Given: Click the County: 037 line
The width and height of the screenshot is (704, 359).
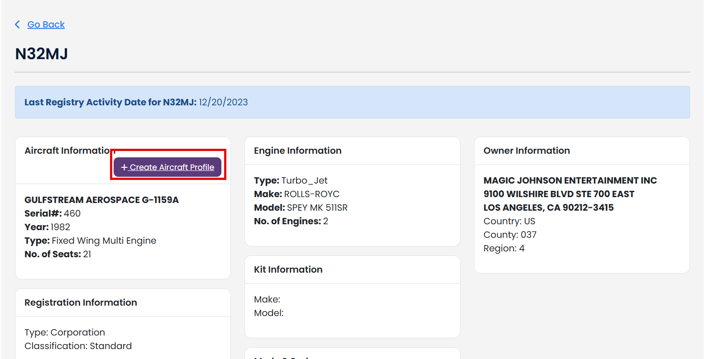Looking at the screenshot, I should (x=510, y=235).
